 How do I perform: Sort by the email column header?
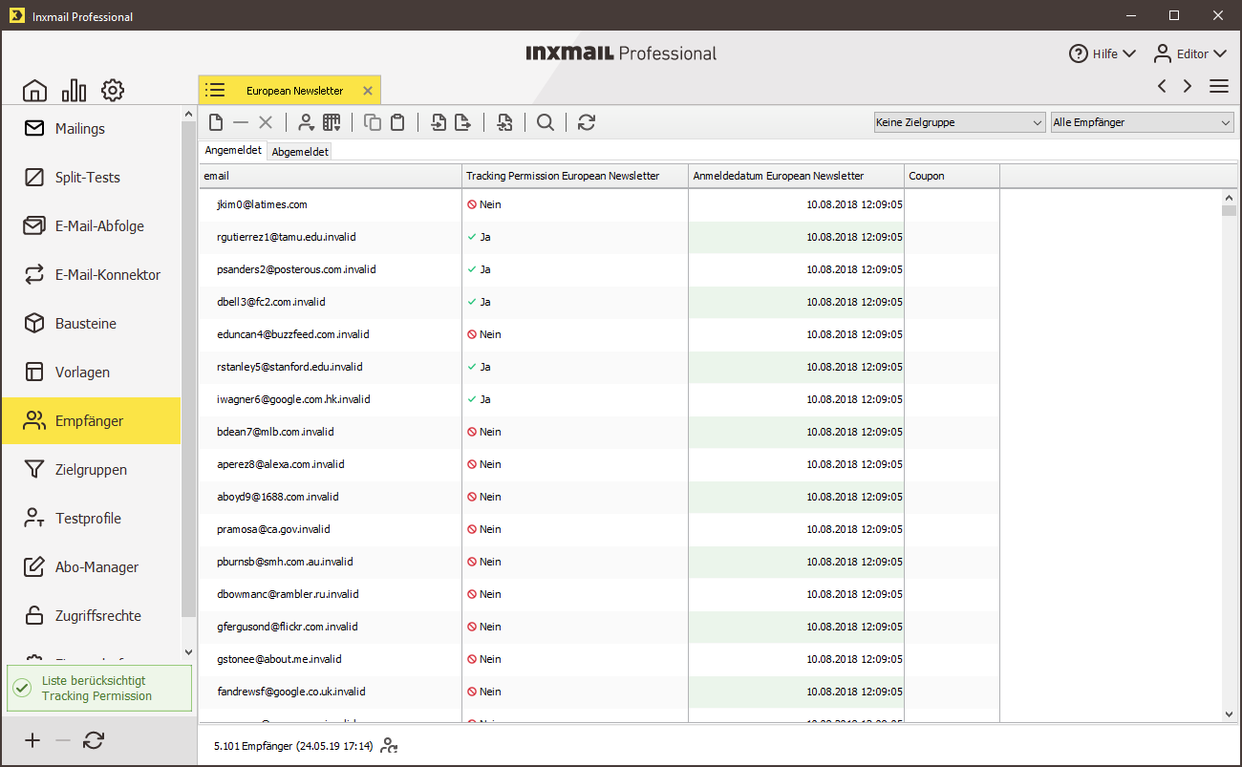[331, 176]
